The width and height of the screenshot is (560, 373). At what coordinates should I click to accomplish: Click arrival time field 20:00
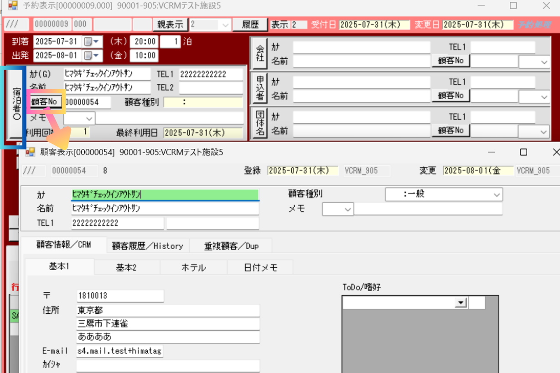click(x=144, y=42)
